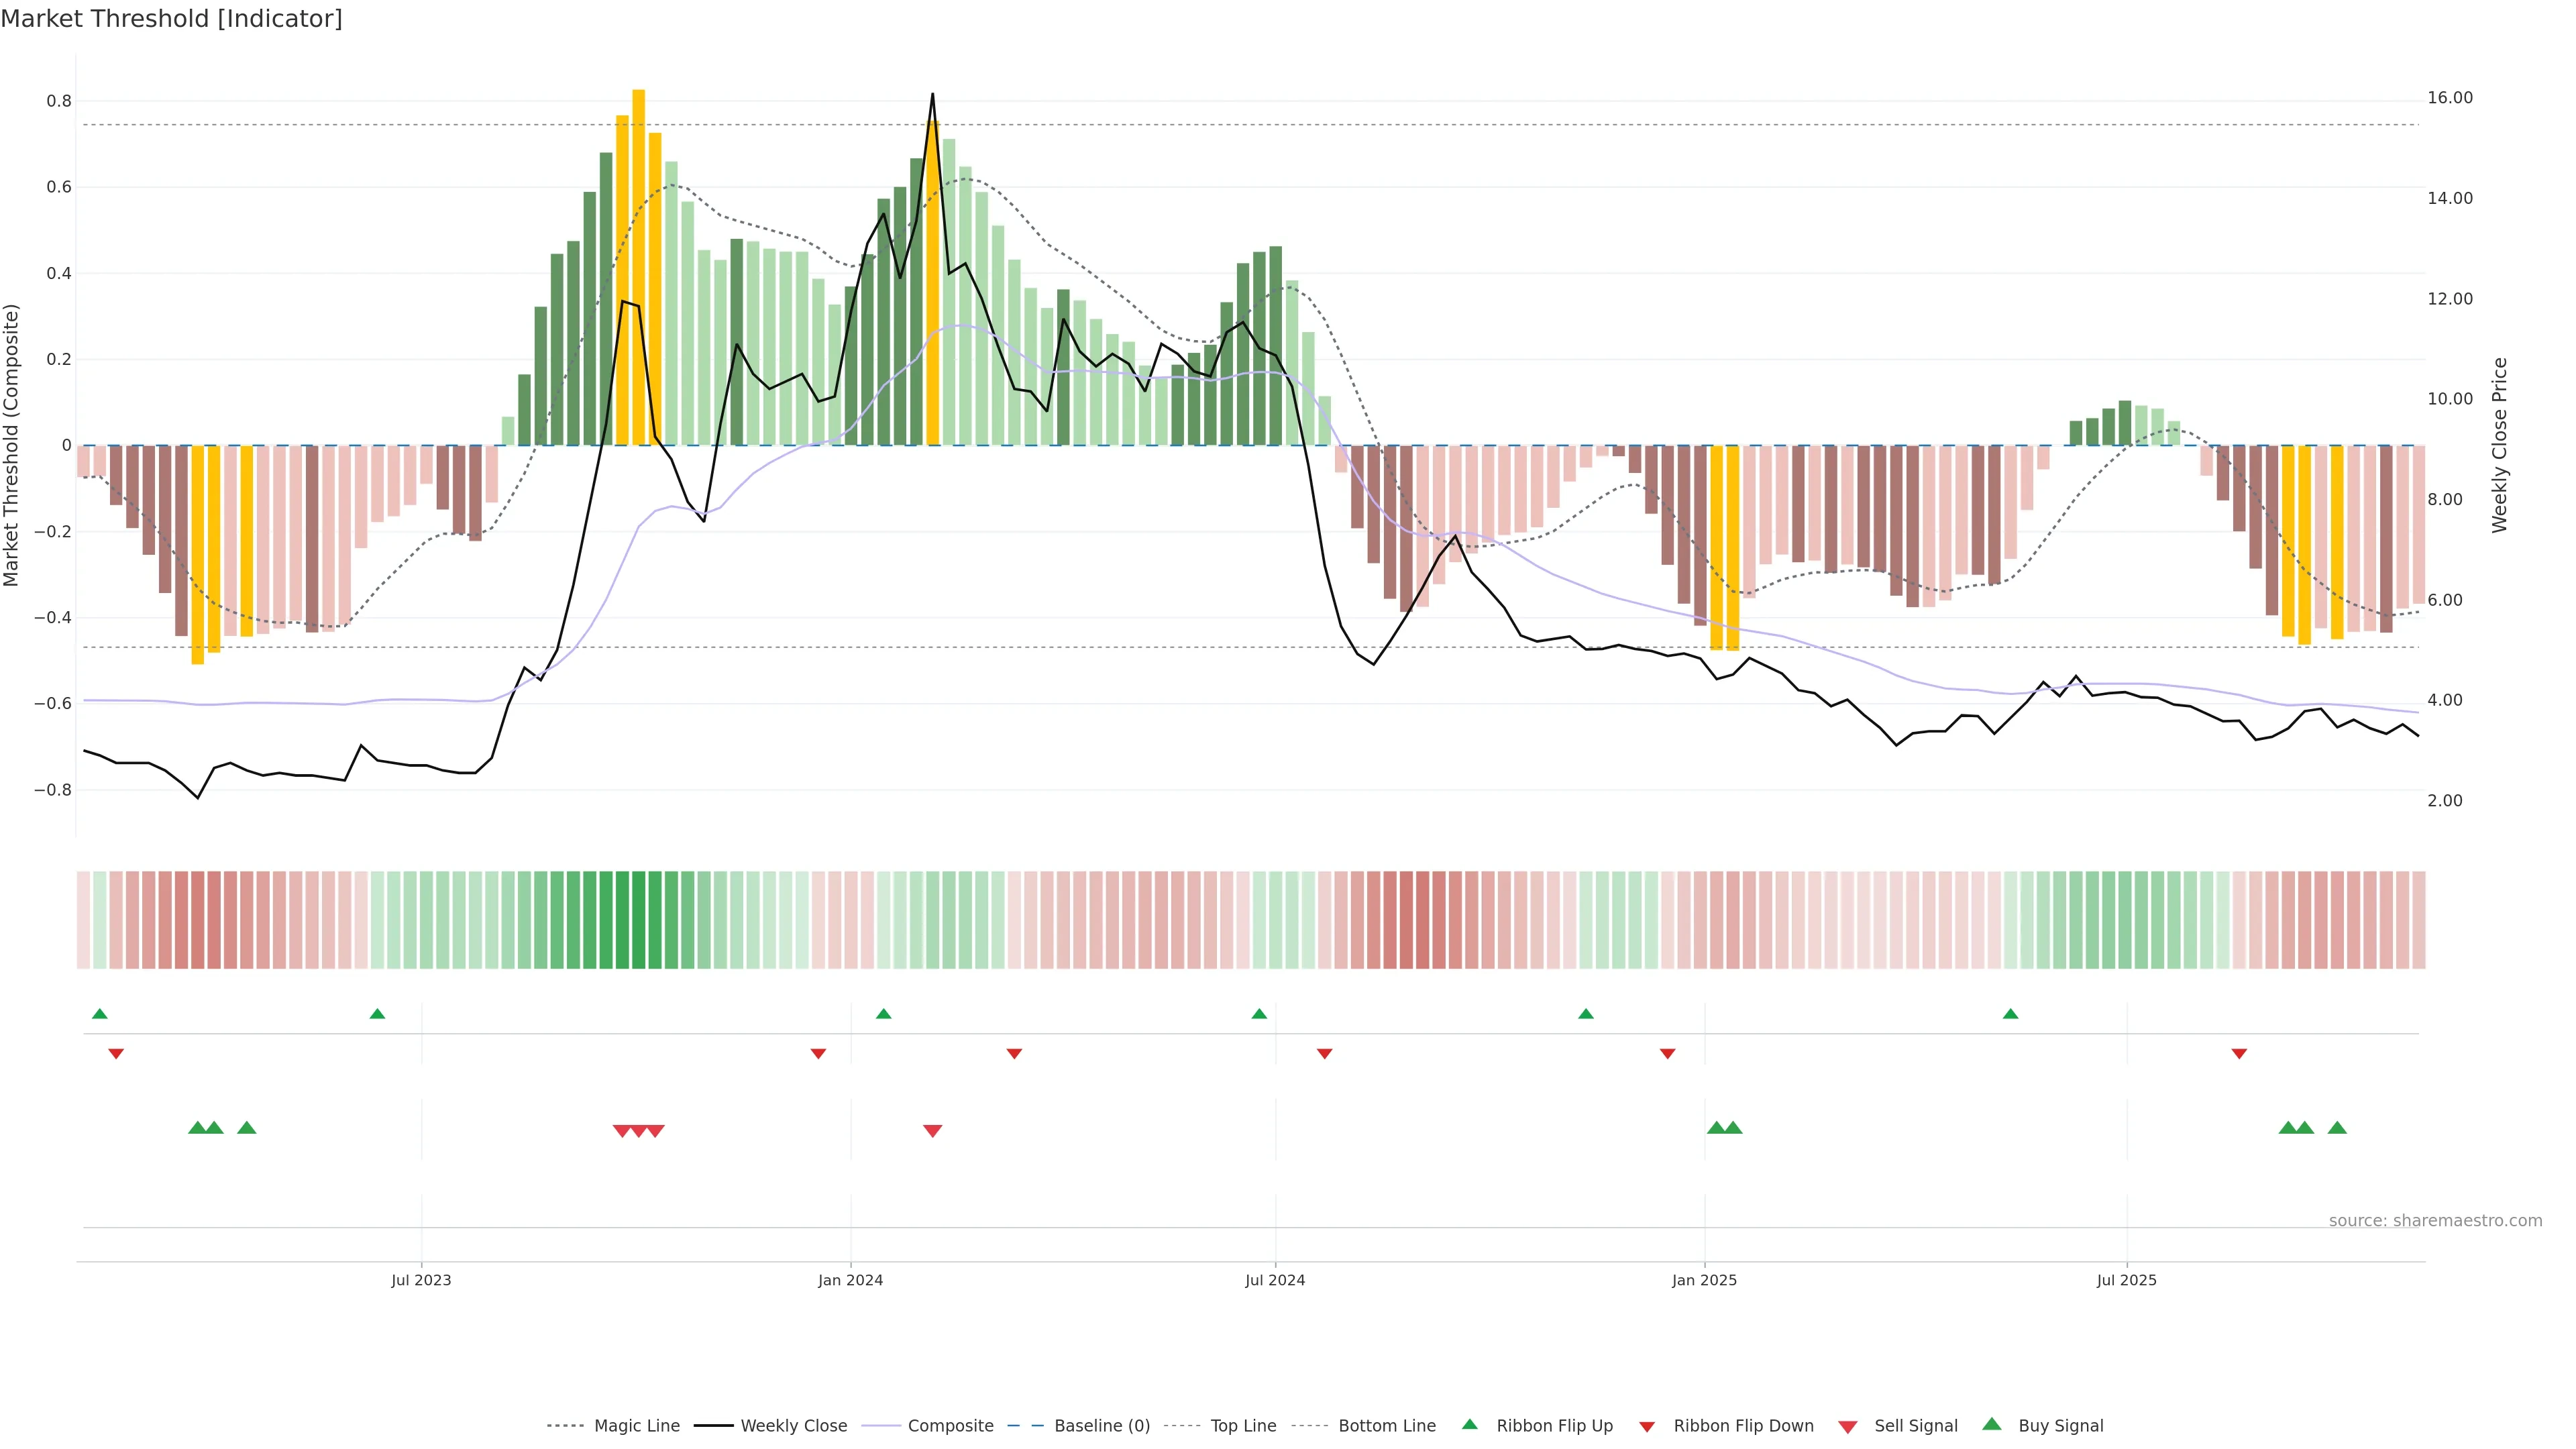Click the ribbon flip up marker just before Jul 2024

pyautogui.click(x=1259, y=1014)
